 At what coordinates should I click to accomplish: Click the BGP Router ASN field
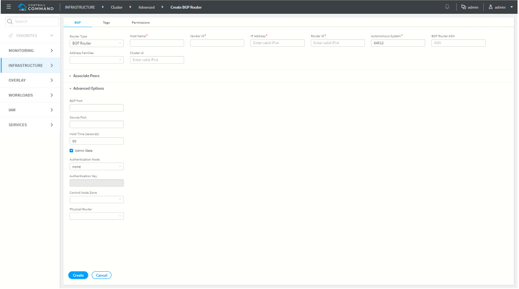(x=459, y=43)
